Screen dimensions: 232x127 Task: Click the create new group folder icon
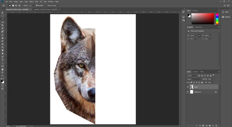click(x=210, y=126)
